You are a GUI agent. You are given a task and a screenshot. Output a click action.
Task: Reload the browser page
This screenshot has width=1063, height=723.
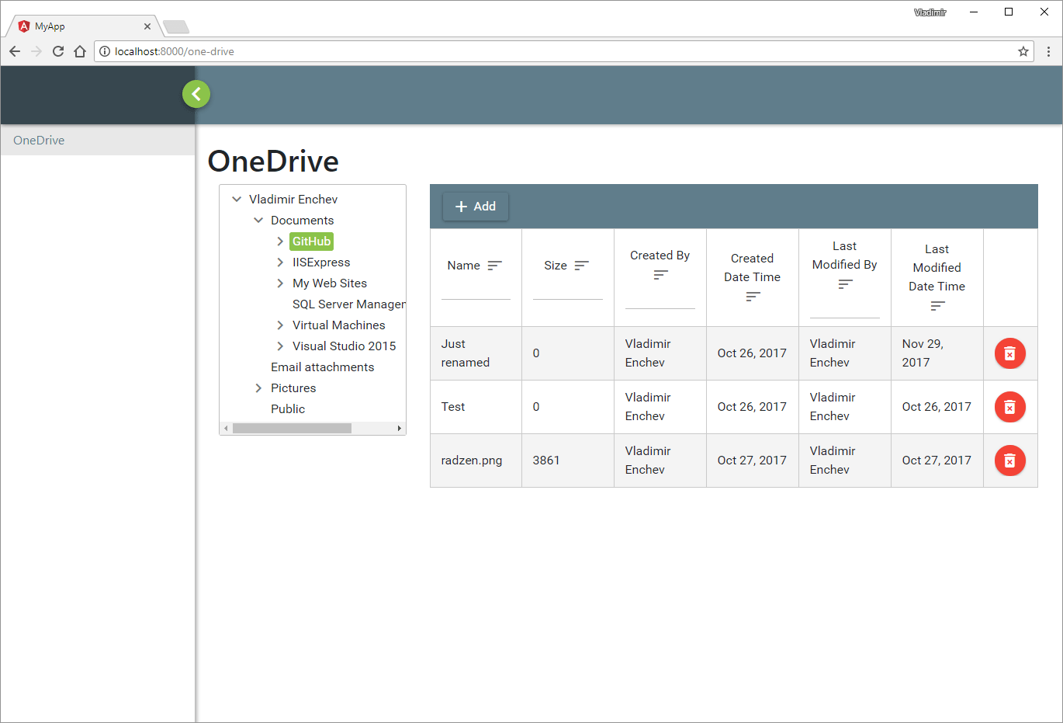click(58, 51)
